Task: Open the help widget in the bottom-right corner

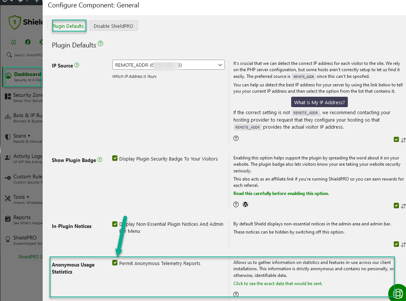Action: tap(397, 292)
